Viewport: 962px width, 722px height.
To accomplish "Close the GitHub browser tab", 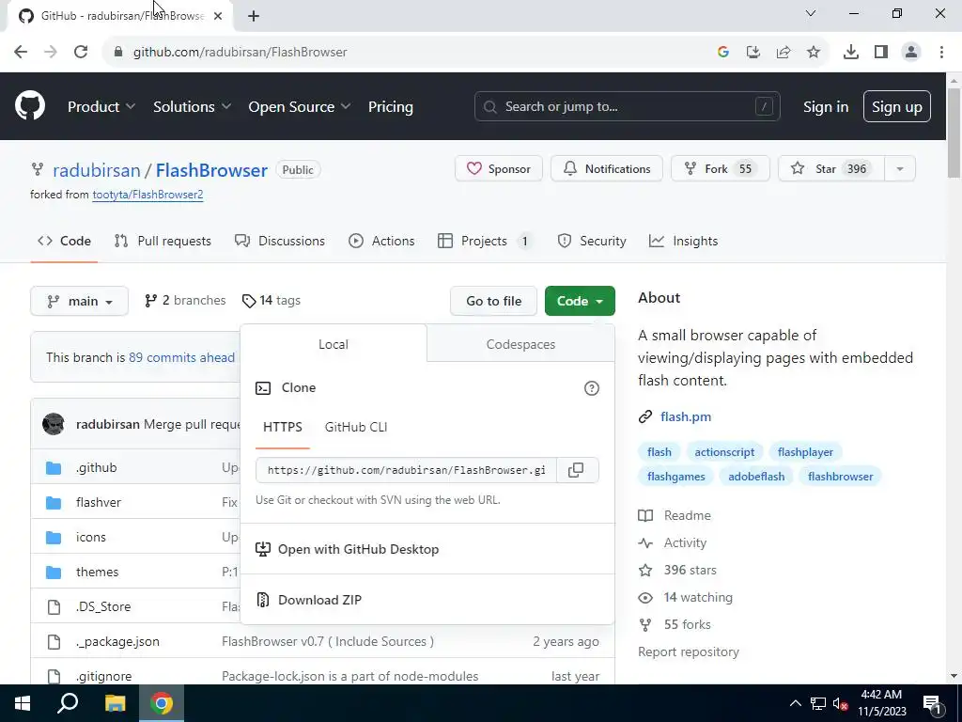I will coord(218,16).
